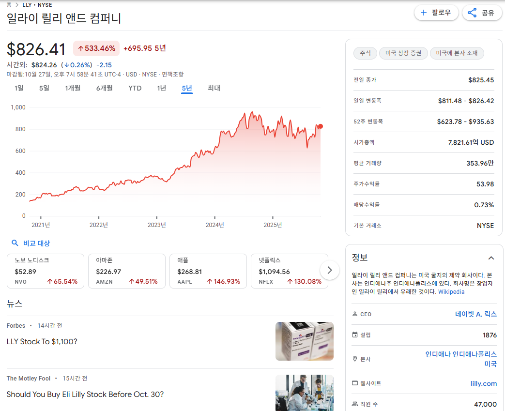This screenshot has width=505, height=411.
Task: Open the 넷플릭스 NFLX comparison card
Action: [290, 271]
